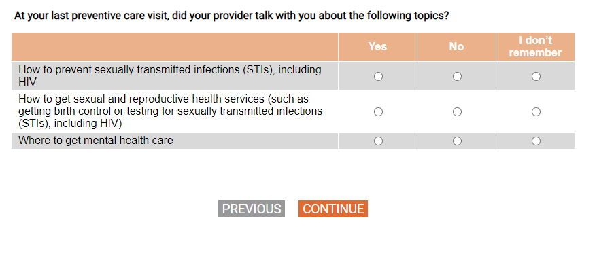Click the 'How to get sexual and reproductive health services' label
597x263 pixels.
click(x=170, y=111)
